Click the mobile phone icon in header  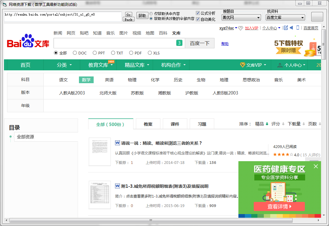tap(297, 28)
